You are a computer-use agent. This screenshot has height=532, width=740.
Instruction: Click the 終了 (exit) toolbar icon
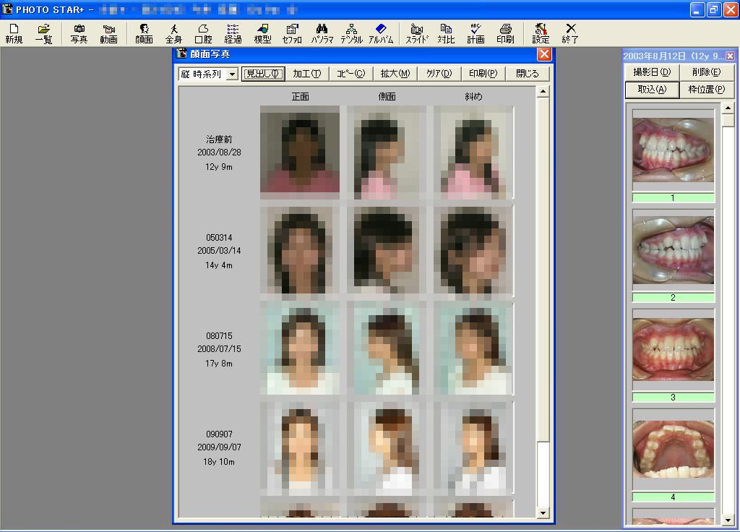click(x=570, y=34)
